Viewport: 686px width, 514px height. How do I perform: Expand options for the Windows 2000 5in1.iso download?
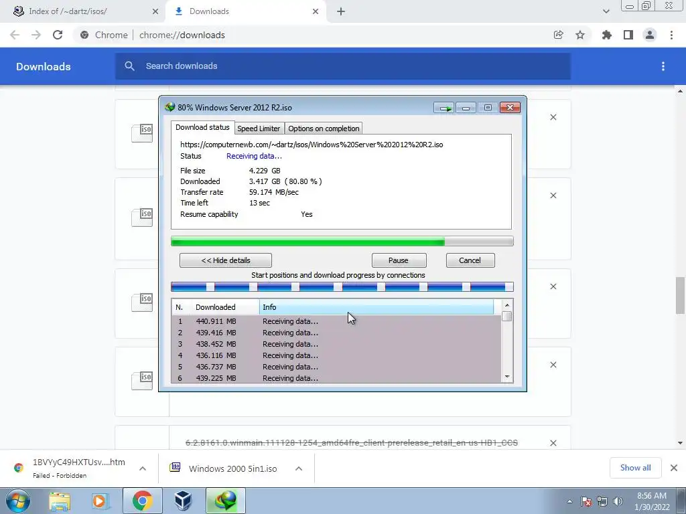coord(299,468)
